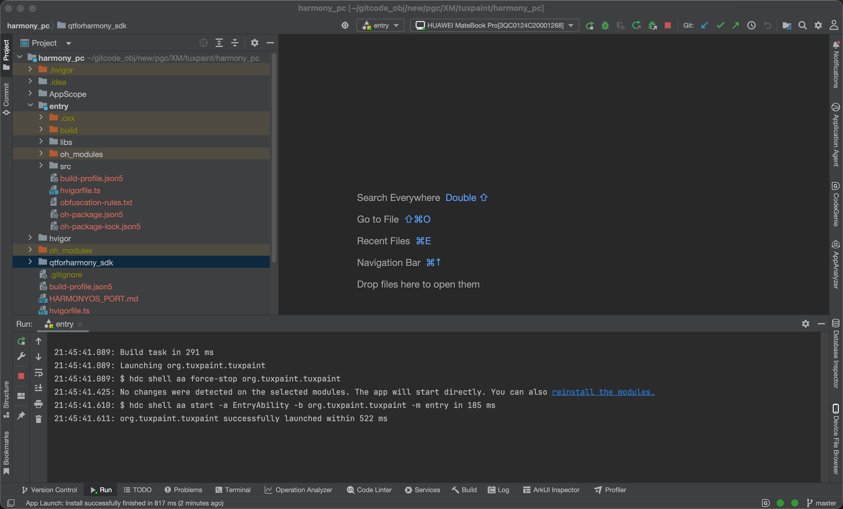Toggle soft-wrap in Run console
This screenshot has height=509, width=843.
[x=38, y=373]
